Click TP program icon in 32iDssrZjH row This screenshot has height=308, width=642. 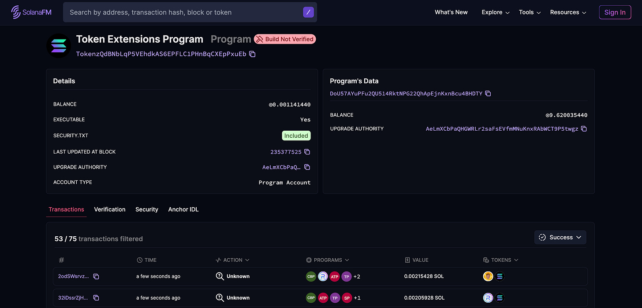point(335,298)
